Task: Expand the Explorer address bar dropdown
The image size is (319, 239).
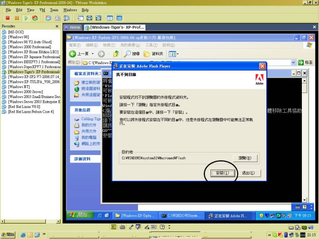Action: [x=293, y=63]
